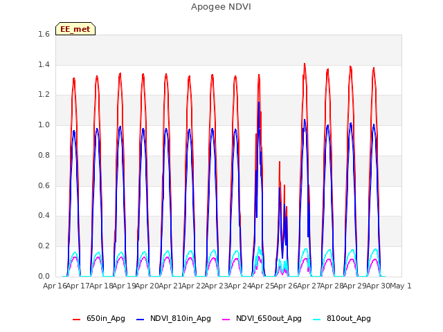
Task: Click the Apr 22 x-axis label
Action: tap(193, 286)
